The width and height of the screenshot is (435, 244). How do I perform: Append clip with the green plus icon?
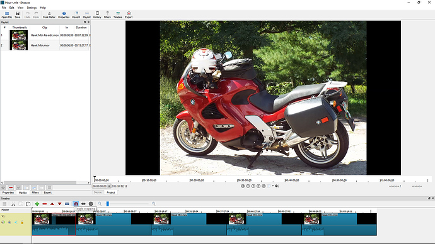pyautogui.click(x=37, y=204)
